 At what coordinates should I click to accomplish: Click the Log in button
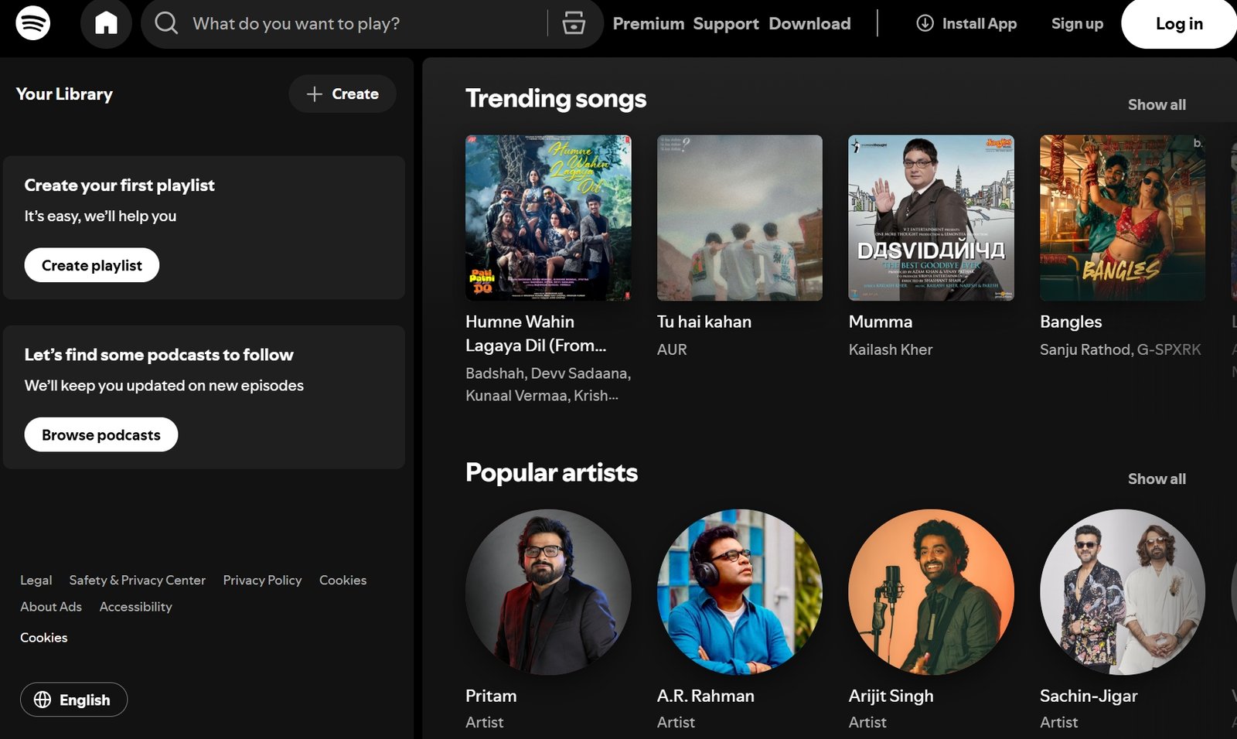1179,24
